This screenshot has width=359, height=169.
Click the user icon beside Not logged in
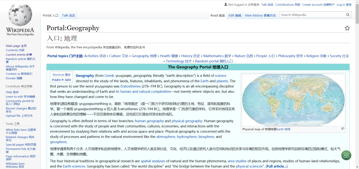(226, 4)
